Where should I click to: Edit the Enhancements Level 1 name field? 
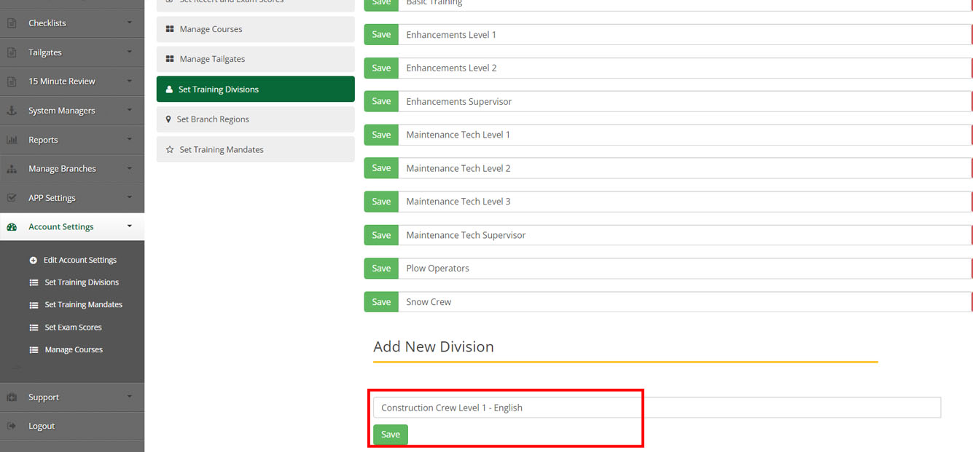click(x=685, y=35)
